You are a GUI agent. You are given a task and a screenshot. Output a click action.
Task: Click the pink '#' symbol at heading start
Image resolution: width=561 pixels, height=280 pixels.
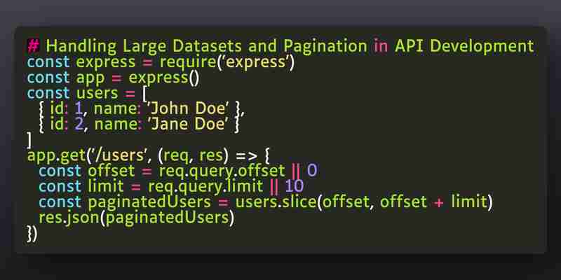pos(33,46)
